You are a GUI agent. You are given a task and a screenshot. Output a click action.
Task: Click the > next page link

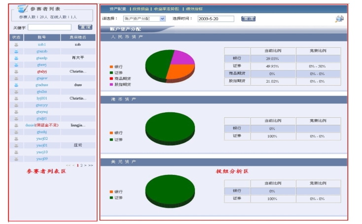coord(85,165)
